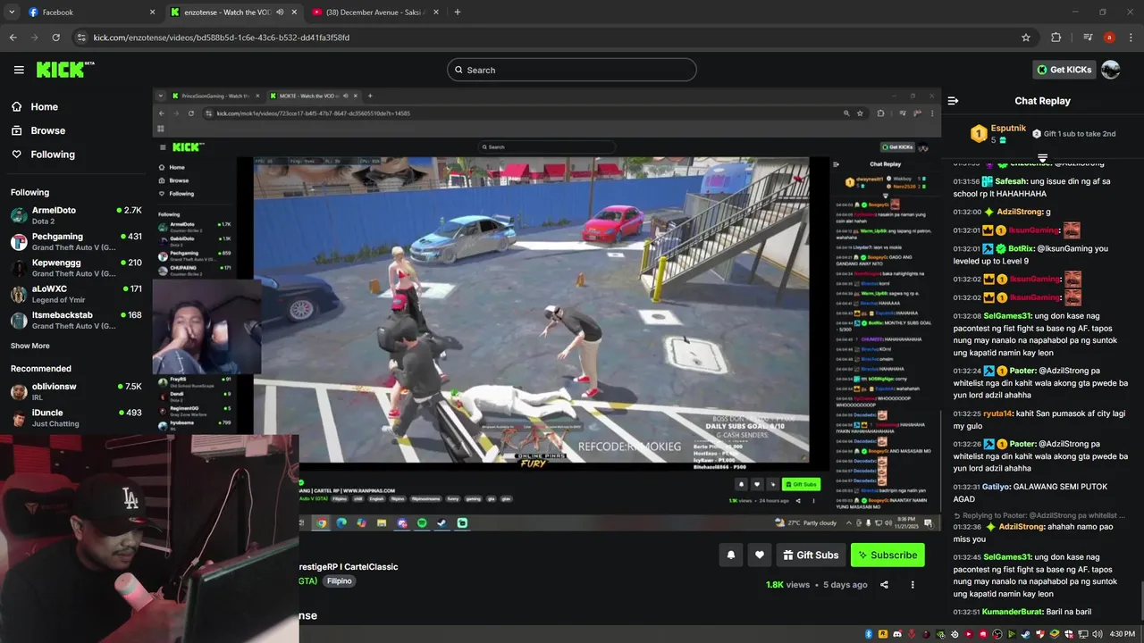The image size is (1144, 643).
Task: Click the Get KICKs button
Action: (x=1064, y=70)
